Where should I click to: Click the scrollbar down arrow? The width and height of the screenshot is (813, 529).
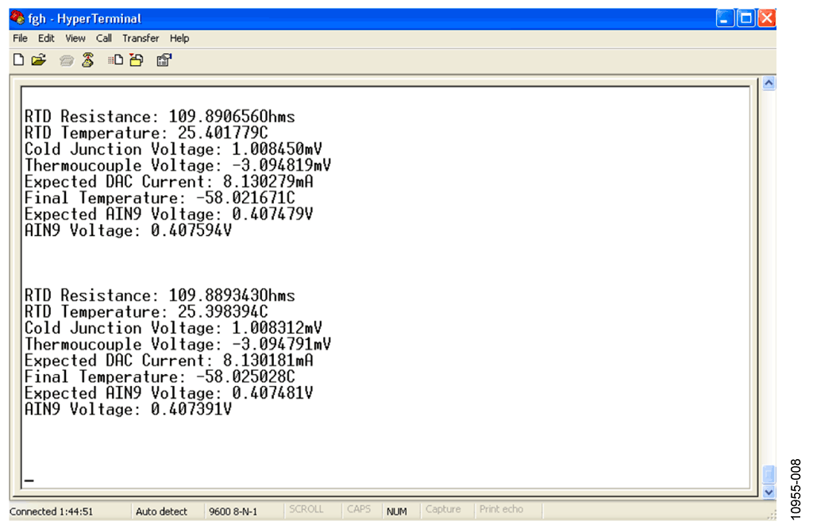pos(769,492)
